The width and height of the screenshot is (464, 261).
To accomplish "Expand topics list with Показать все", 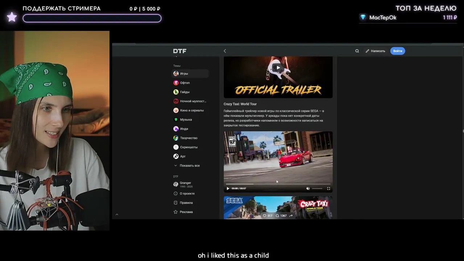I will tap(187, 166).
